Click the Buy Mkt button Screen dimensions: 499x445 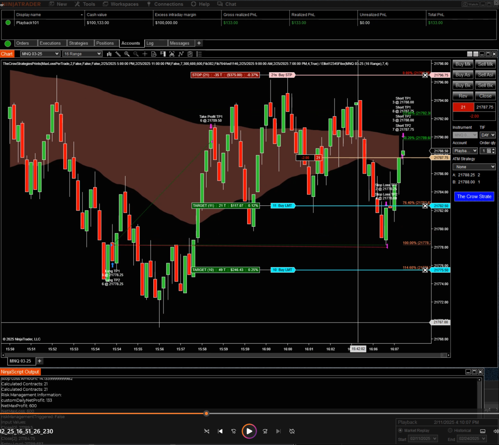(x=463, y=64)
